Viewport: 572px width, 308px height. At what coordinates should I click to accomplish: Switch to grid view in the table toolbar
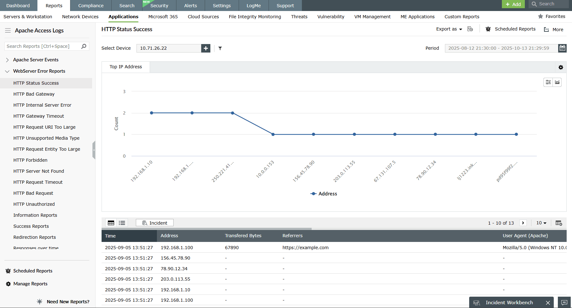111,222
